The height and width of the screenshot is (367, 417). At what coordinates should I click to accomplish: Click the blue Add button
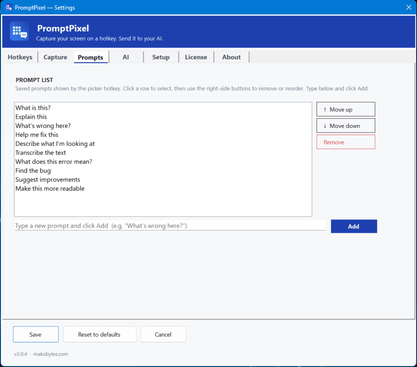(354, 227)
